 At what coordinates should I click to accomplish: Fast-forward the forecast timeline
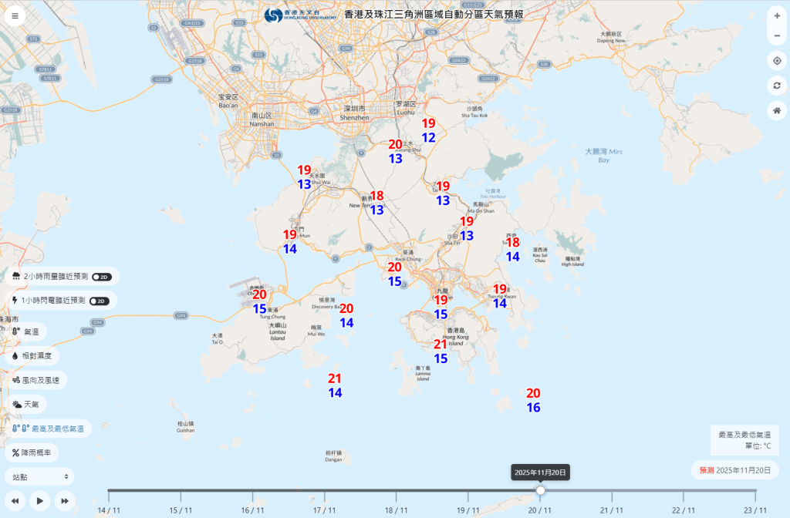(65, 501)
